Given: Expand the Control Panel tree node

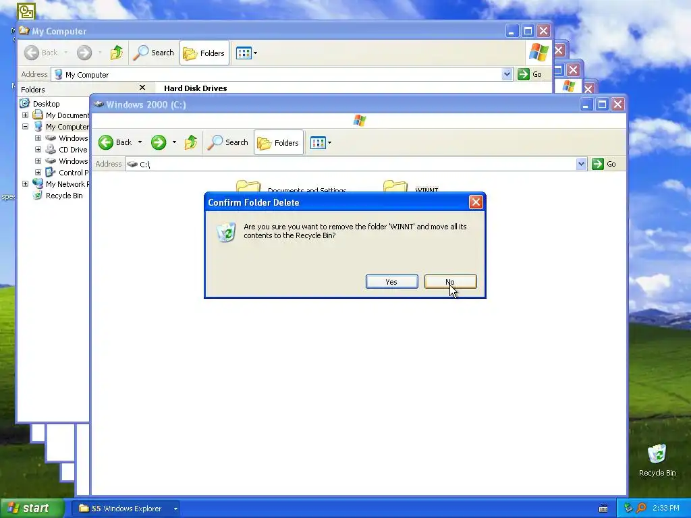Looking at the screenshot, I should point(38,172).
